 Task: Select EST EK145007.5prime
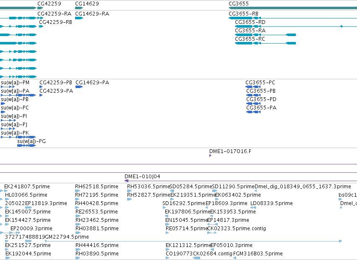click(x=28, y=212)
